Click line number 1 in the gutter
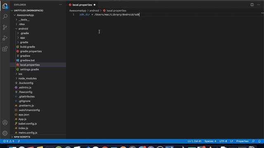This screenshot has width=264, height=148. pyautogui.click(x=73, y=15)
